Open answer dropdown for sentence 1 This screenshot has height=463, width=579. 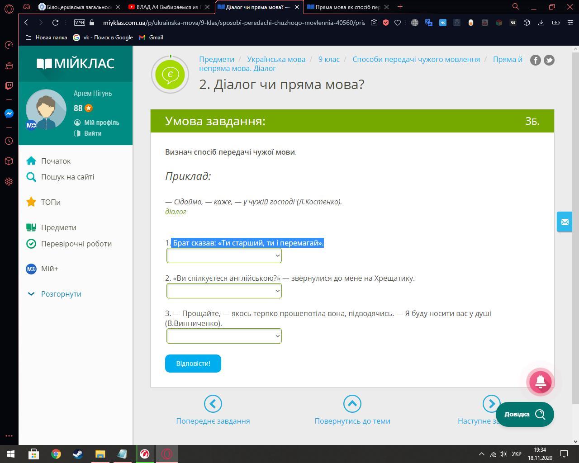pyautogui.click(x=224, y=256)
